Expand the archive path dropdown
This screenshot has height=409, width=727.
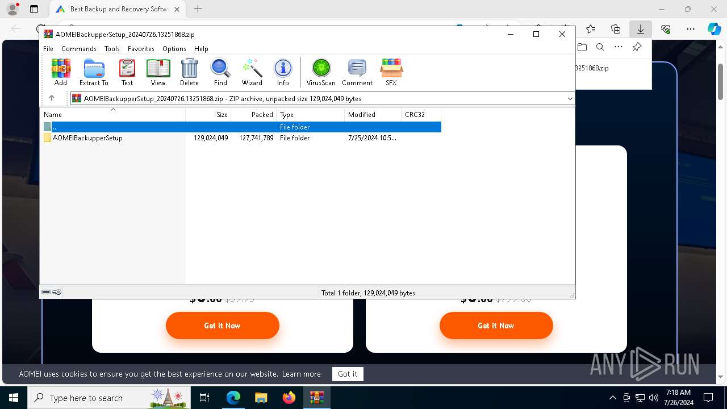[x=570, y=99]
